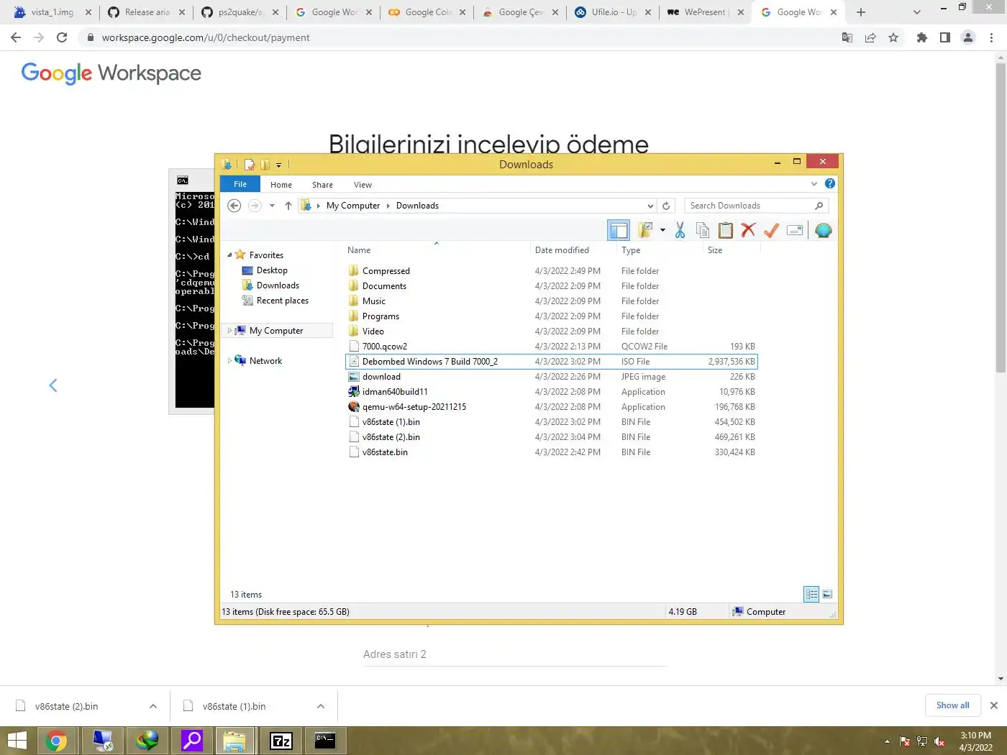Viewport: 1007px width, 755px height.
Task: Click Show all downloads button
Action: 952,705
